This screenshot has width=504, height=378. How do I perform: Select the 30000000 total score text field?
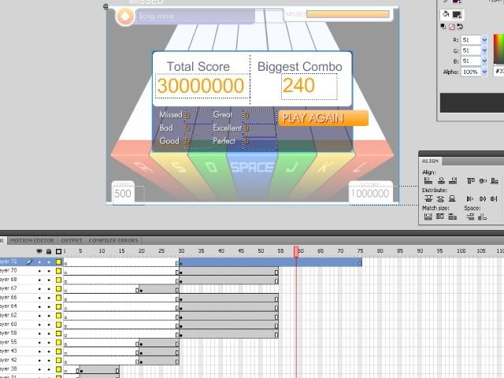[202, 86]
